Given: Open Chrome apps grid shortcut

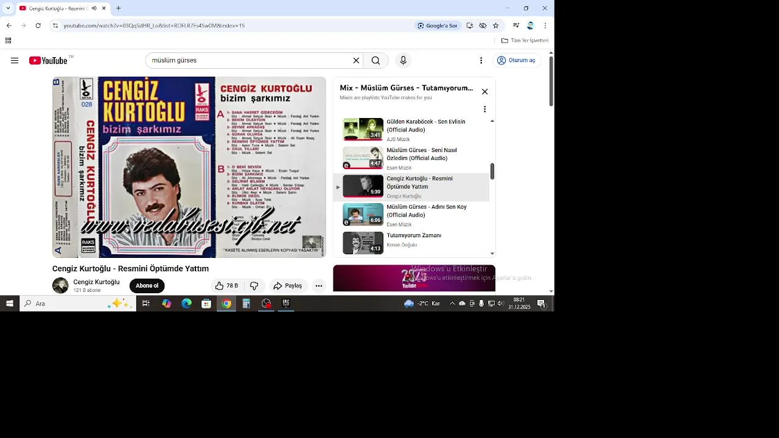Looking at the screenshot, I should click(8, 41).
